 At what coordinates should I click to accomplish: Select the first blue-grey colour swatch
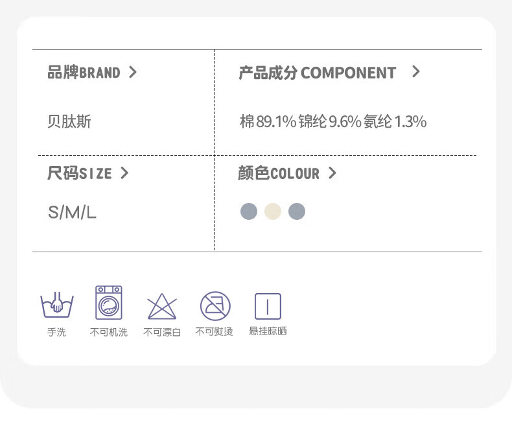click(x=249, y=211)
